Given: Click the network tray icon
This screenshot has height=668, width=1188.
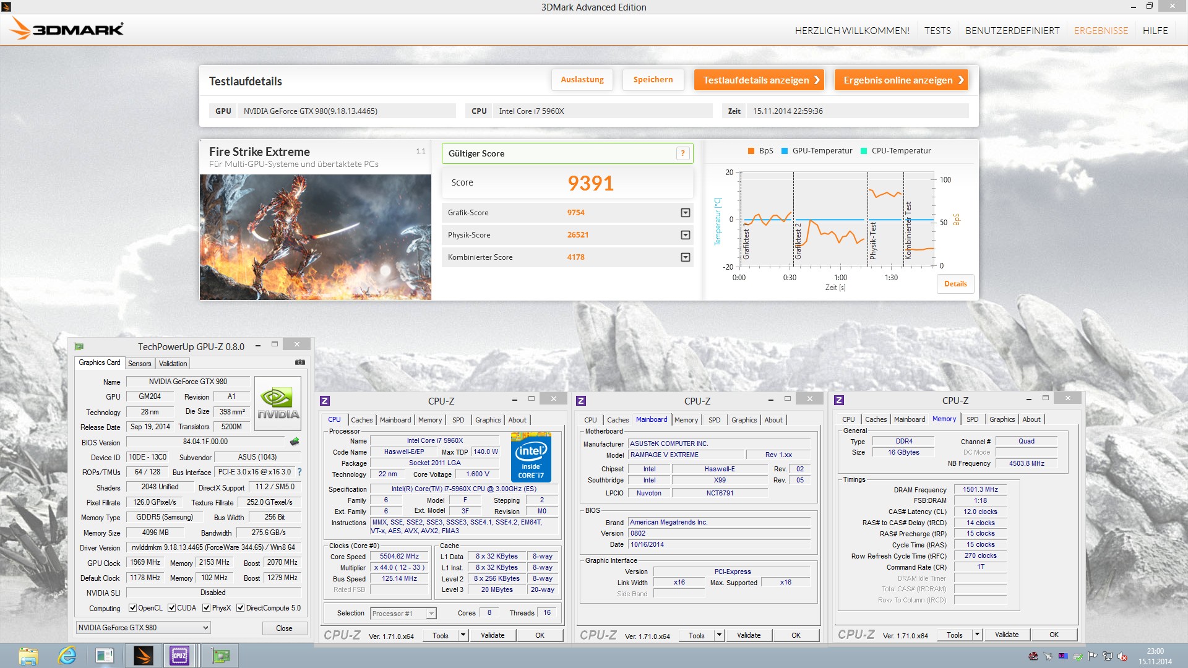Looking at the screenshot, I should pyautogui.click(x=1108, y=656).
